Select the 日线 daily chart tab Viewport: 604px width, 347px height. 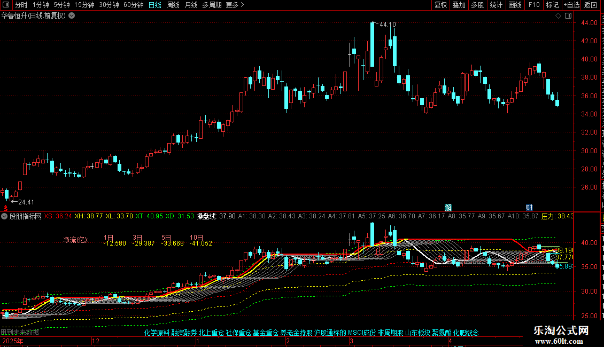click(x=155, y=5)
